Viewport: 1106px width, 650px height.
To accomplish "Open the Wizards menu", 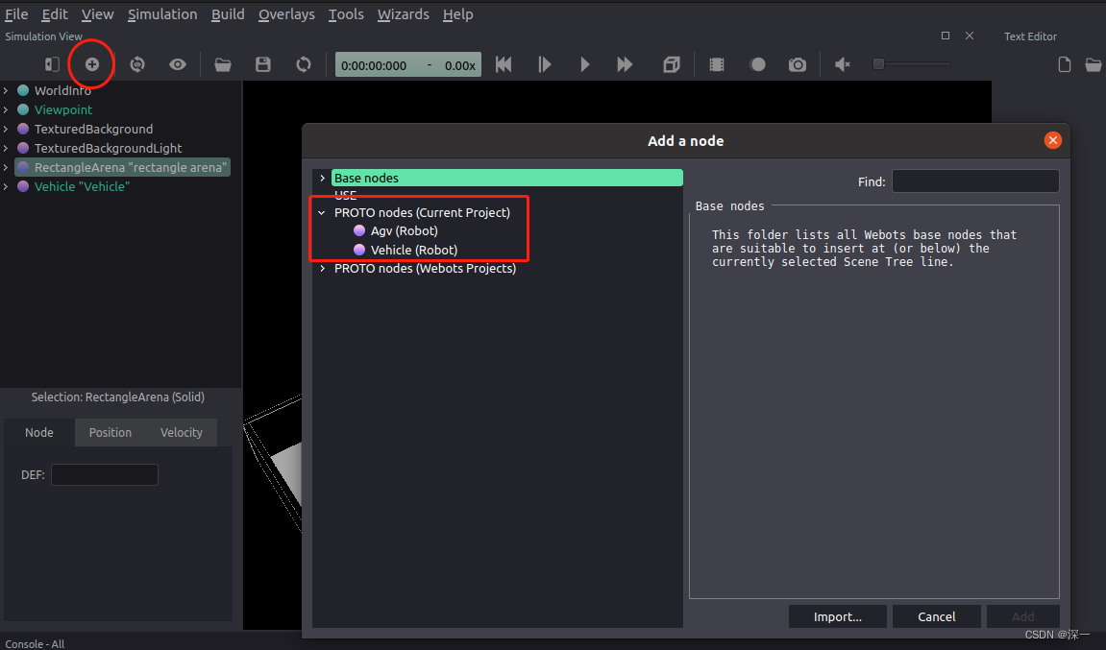I will (403, 13).
